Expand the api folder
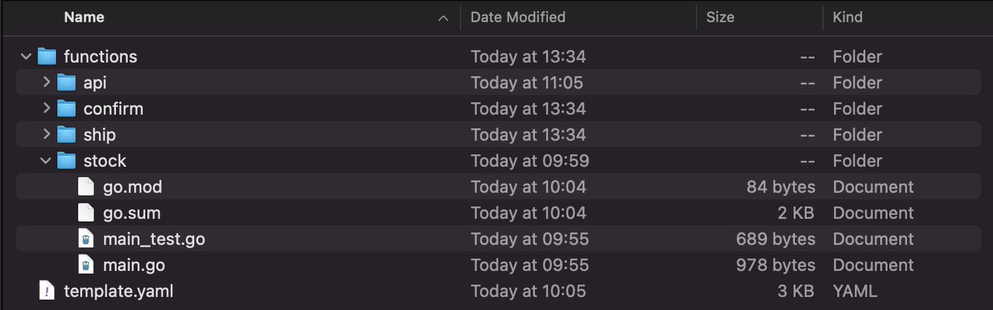The width and height of the screenshot is (993, 310). (x=46, y=83)
